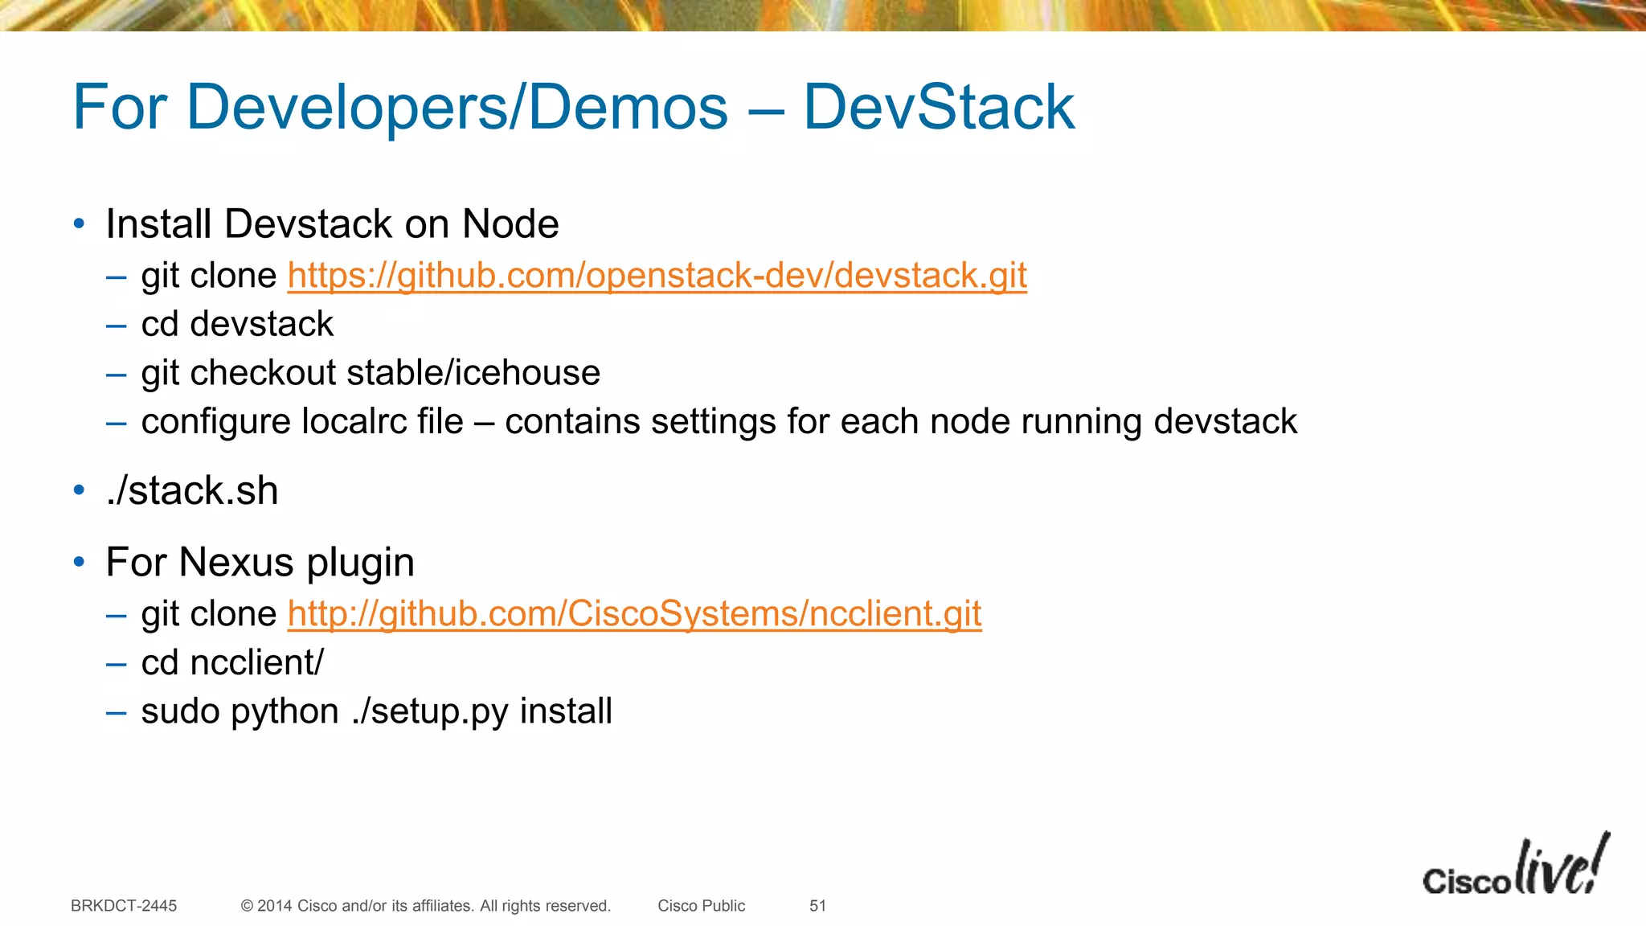
Task: Click the slide number 51
Action: [x=817, y=906]
